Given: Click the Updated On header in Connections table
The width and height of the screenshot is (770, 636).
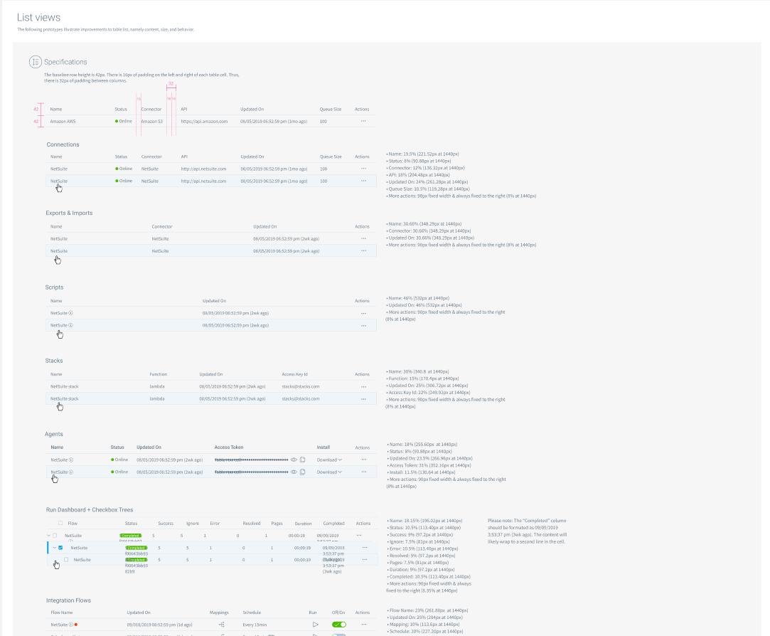Looking at the screenshot, I should (252, 157).
